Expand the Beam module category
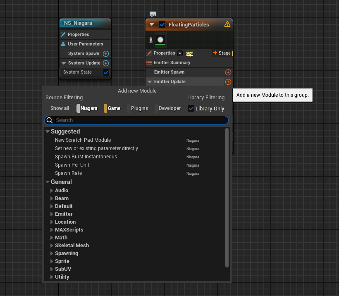The image size is (339, 296). [x=52, y=198]
